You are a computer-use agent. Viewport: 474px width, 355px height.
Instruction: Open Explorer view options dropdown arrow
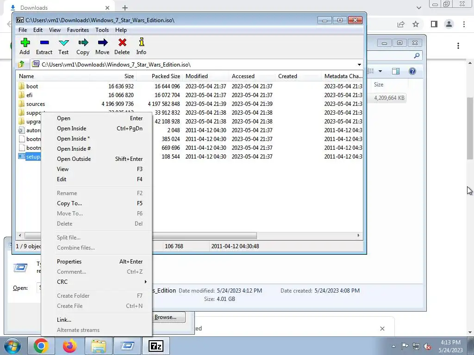click(380, 71)
